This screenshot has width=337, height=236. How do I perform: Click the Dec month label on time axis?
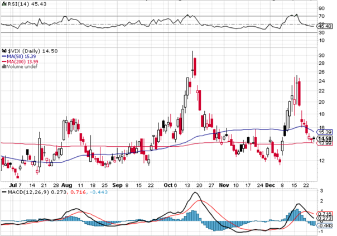point(270,184)
